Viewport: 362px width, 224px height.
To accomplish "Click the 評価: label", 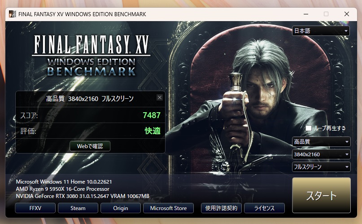I will point(28,131).
